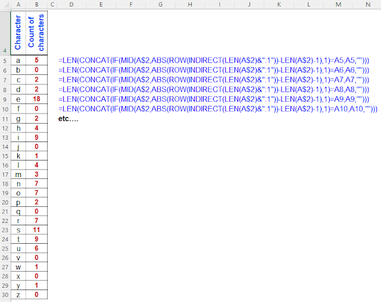Click count value 5 for letter a
381x302 pixels.
pos(37,60)
